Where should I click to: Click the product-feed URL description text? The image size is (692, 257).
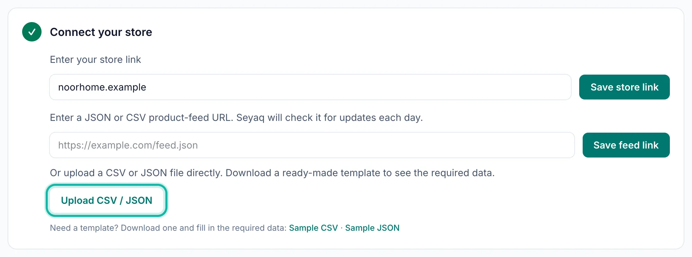[236, 118]
